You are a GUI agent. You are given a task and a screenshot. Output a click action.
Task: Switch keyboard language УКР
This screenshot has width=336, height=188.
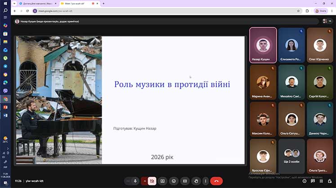click(x=5, y=167)
